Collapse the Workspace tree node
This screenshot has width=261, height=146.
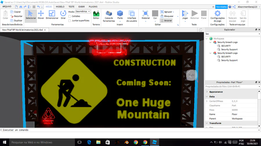point(207,39)
